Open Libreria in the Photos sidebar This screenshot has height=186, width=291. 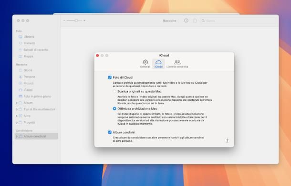29,37
